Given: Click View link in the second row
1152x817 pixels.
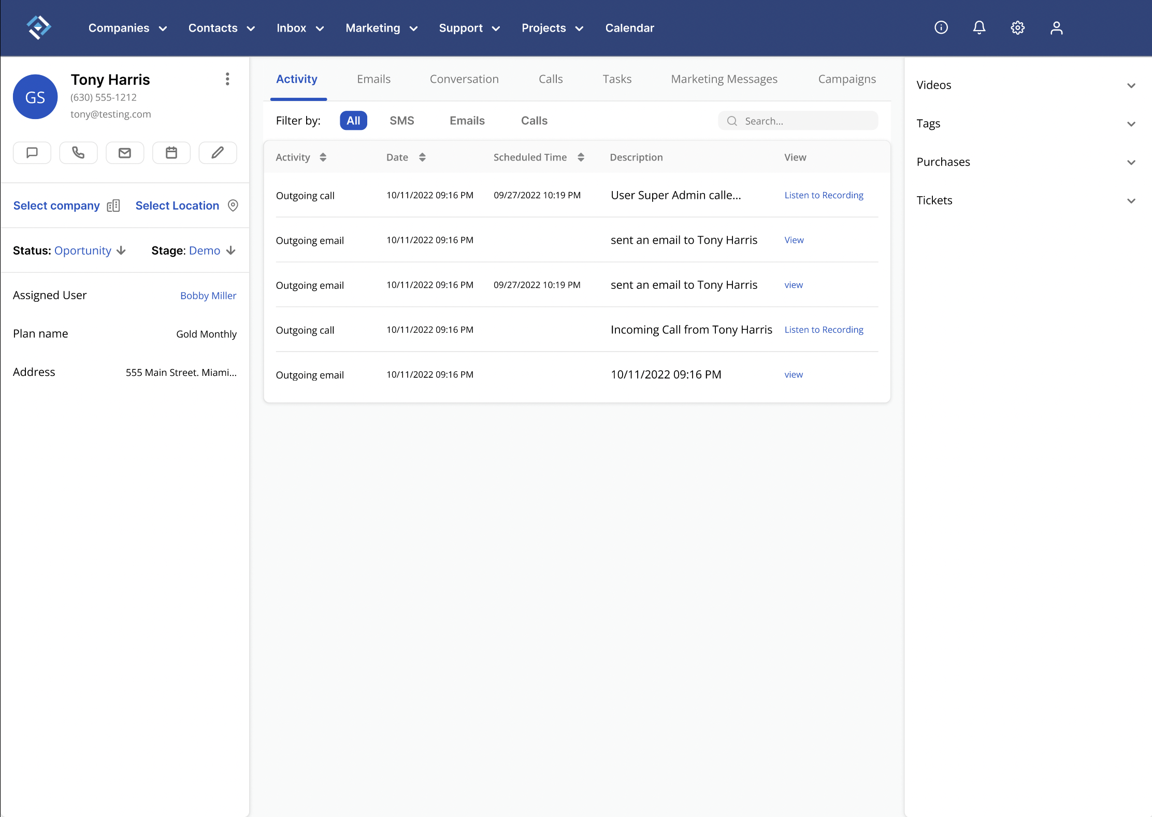Looking at the screenshot, I should tap(794, 240).
